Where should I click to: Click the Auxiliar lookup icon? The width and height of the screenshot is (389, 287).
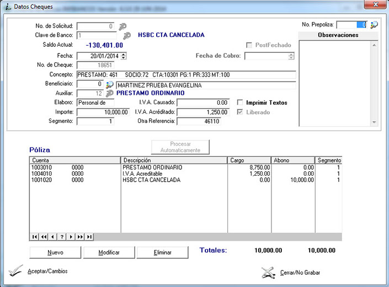click(x=109, y=94)
